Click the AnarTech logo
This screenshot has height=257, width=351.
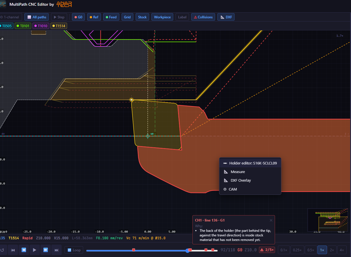pos(64,4)
